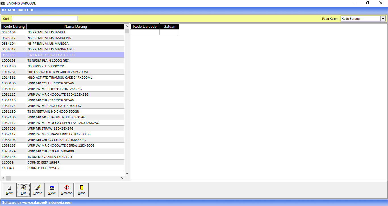Select the Kode Barcode column header
The image size is (388, 206).
point(145,26)
